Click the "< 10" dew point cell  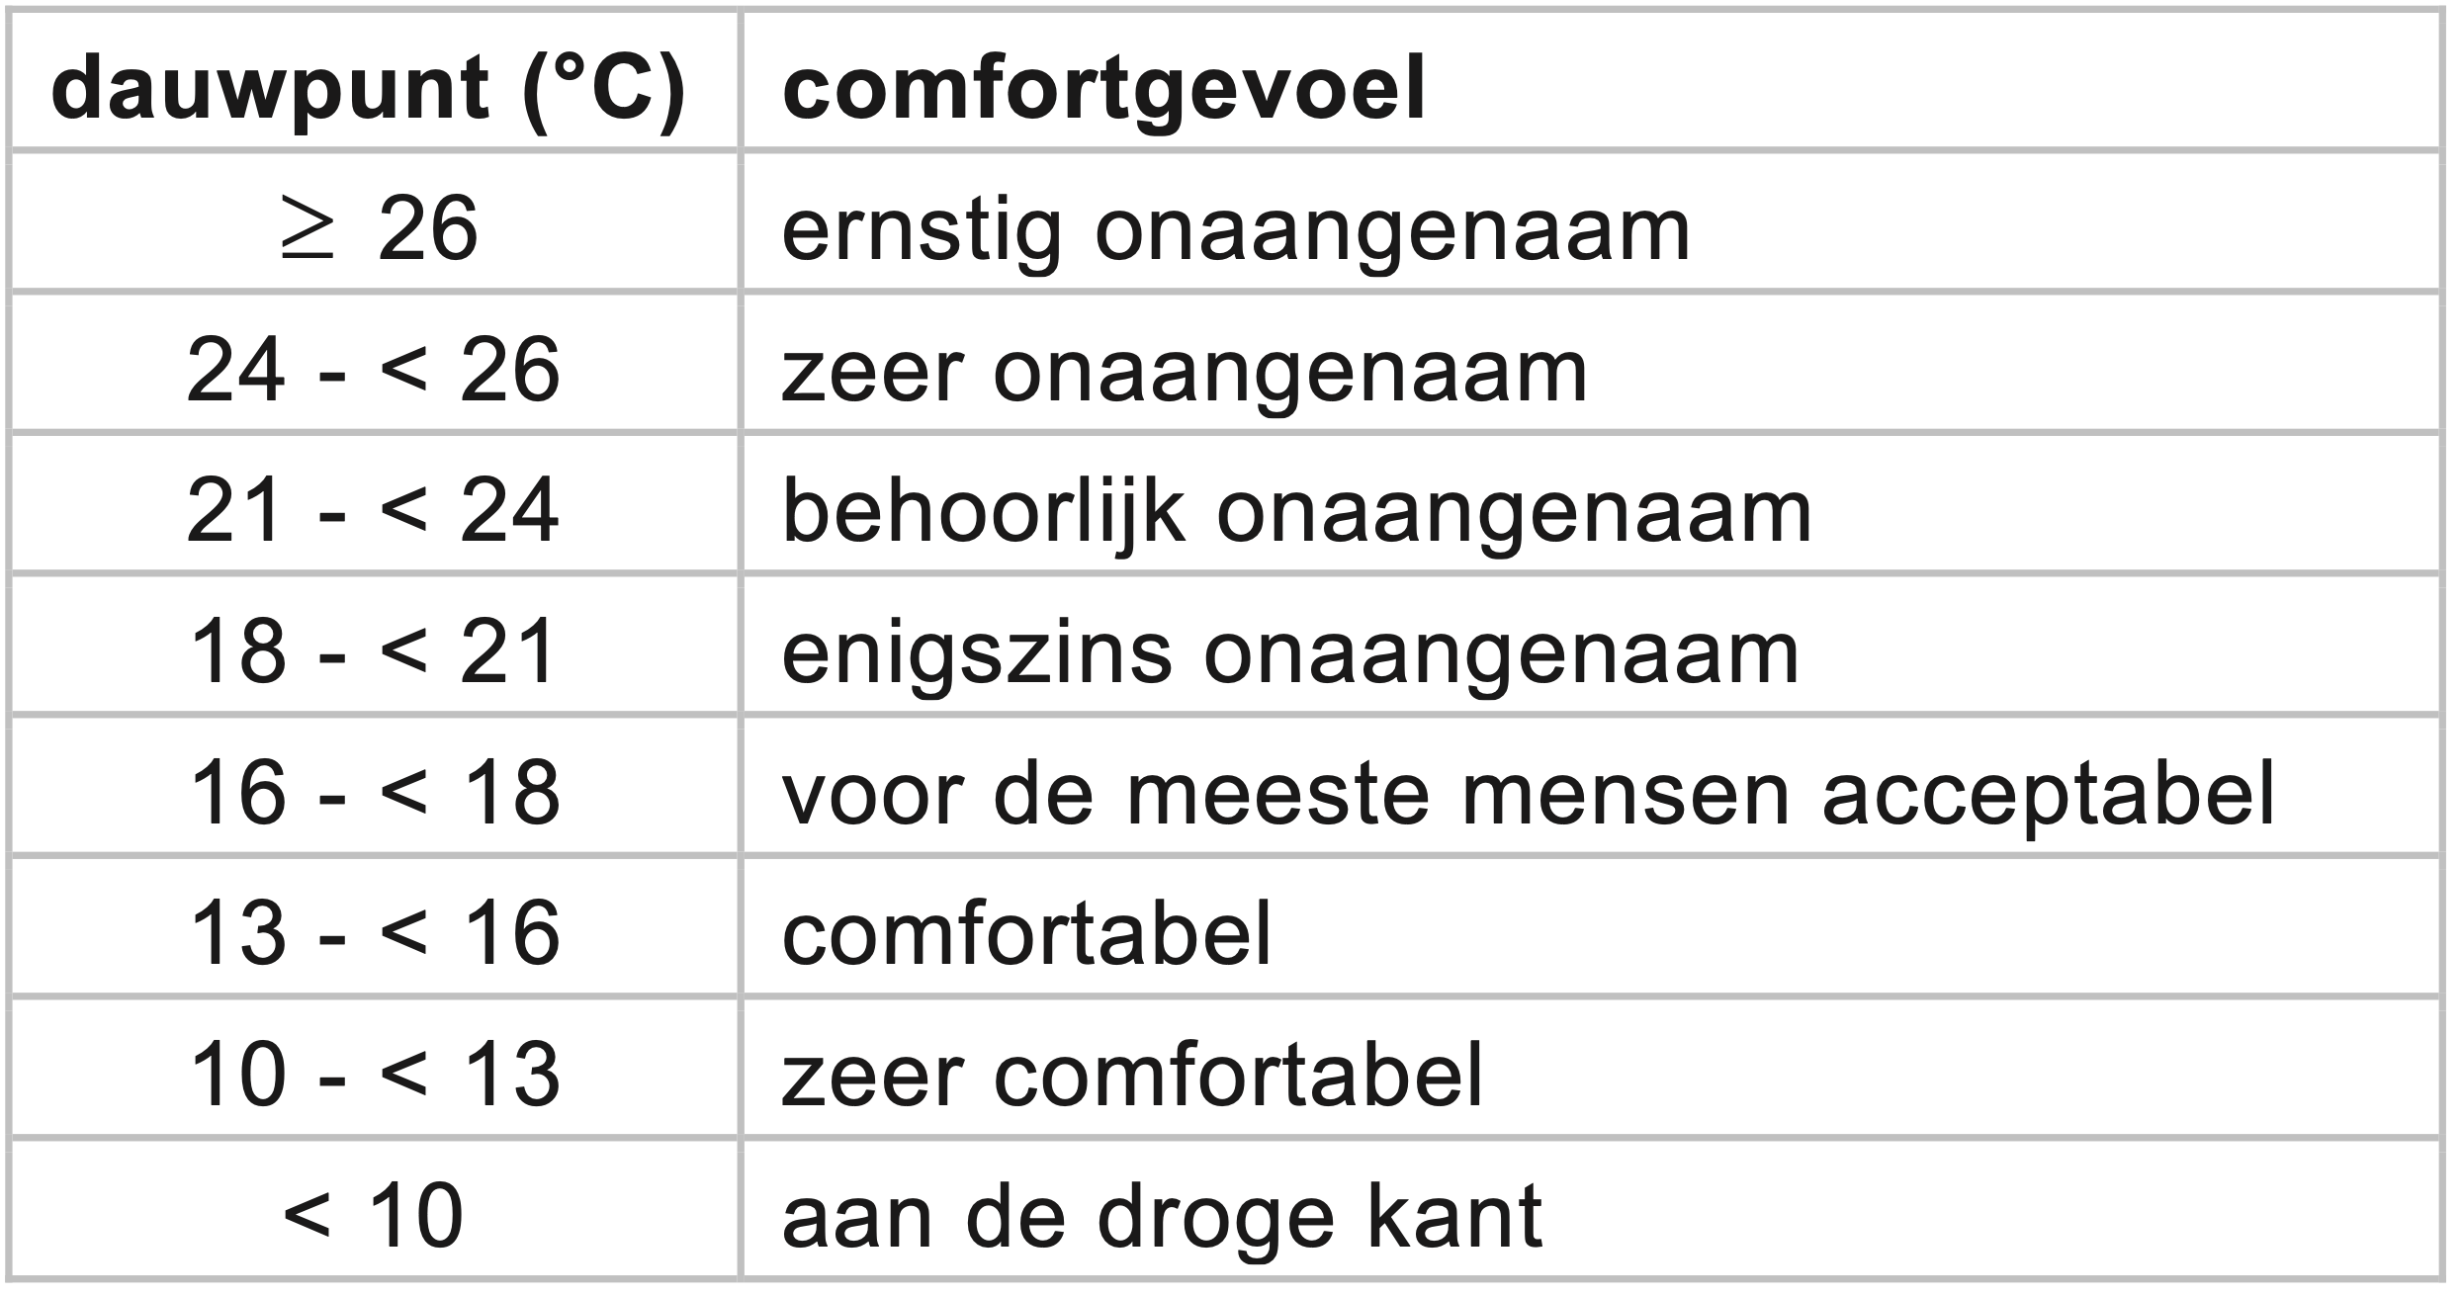point(374,1214)
